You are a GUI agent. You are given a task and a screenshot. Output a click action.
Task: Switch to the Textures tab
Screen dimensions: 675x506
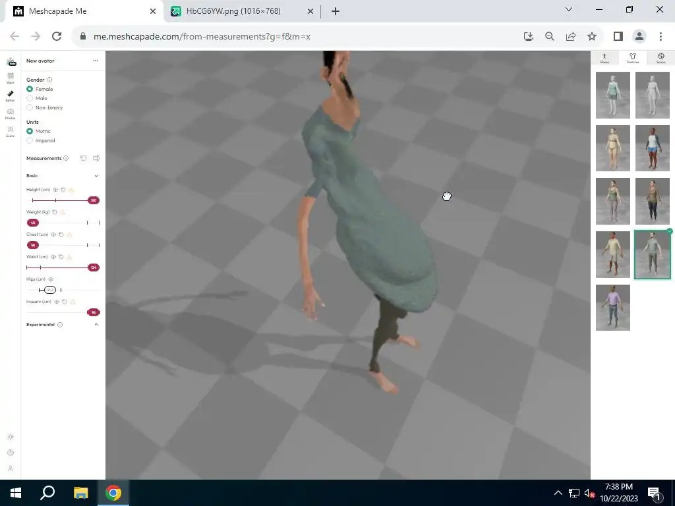point(632,58)
